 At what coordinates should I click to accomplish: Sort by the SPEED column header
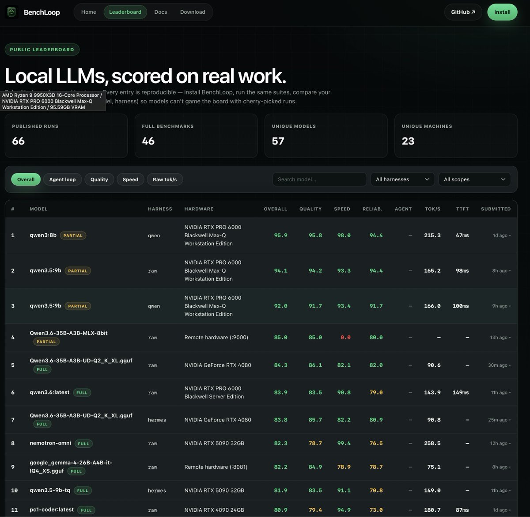pos(342,209)
